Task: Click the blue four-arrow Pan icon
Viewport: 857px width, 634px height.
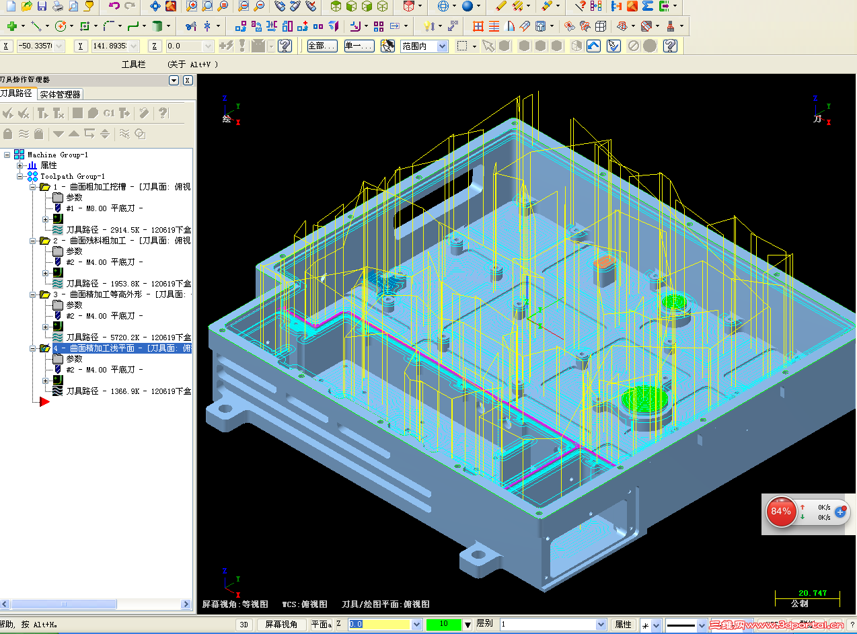Action: 155,7
